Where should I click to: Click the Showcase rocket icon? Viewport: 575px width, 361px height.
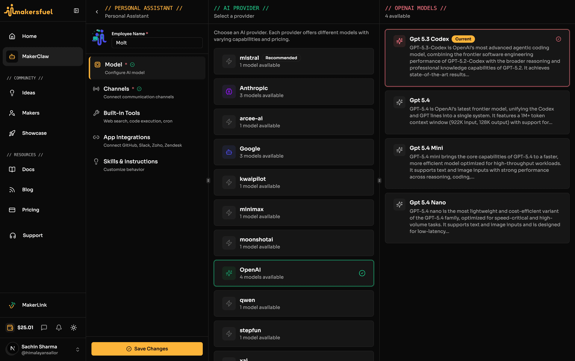pyautogui.click(x=12, y=133)
